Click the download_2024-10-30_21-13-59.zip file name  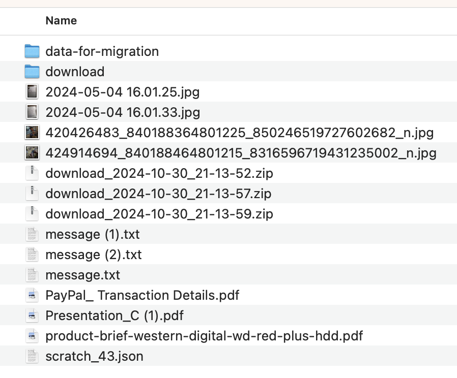(x=159, y=214)
